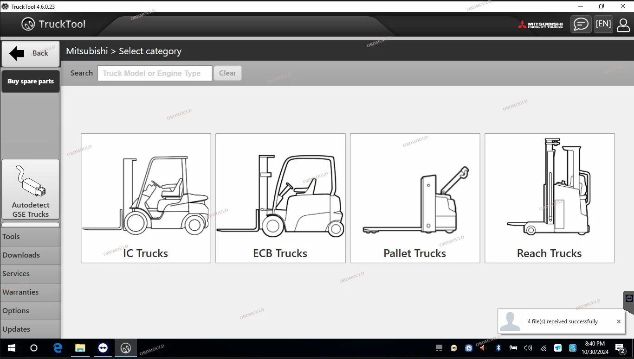
Task: Open the Warranties sidebar menu
Action: point(31,292)
